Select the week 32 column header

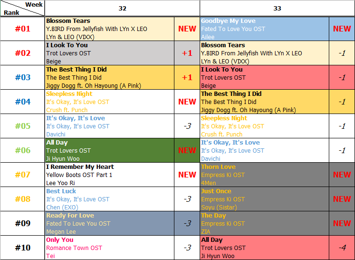pyautogui.click(x=122, y=9)
